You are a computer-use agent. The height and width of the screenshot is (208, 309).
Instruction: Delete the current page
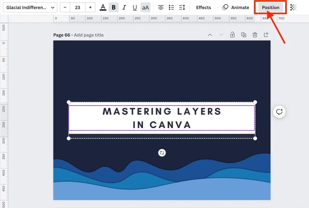(255, 35)
